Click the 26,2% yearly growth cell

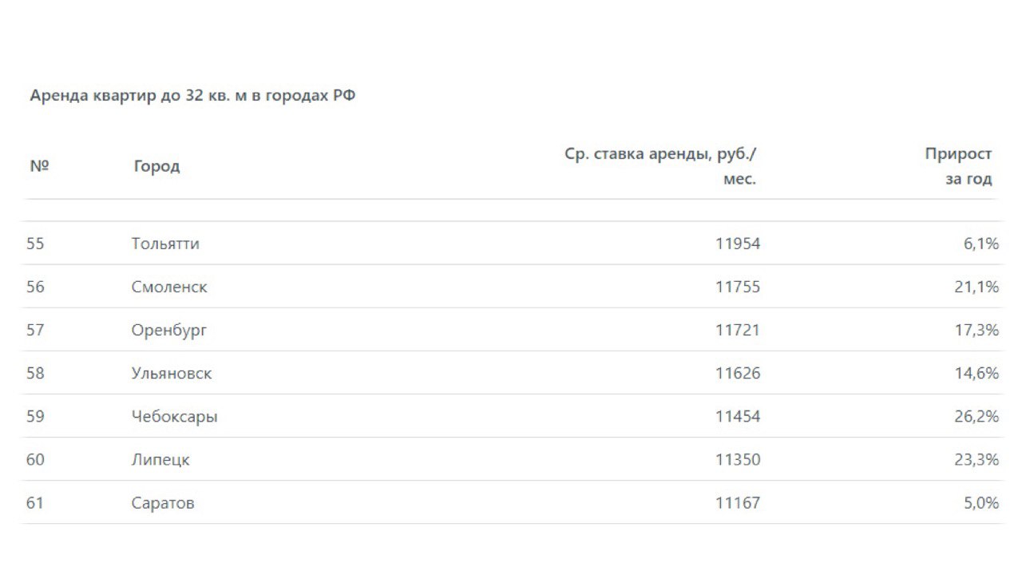(x=976, y=416)
